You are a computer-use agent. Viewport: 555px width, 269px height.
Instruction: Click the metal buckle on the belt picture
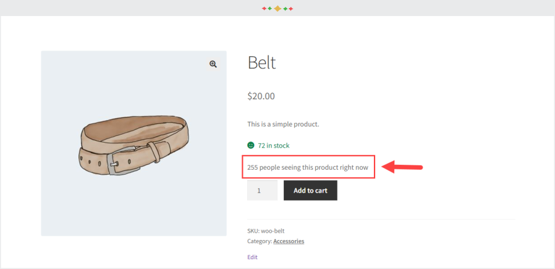(115, 161)
